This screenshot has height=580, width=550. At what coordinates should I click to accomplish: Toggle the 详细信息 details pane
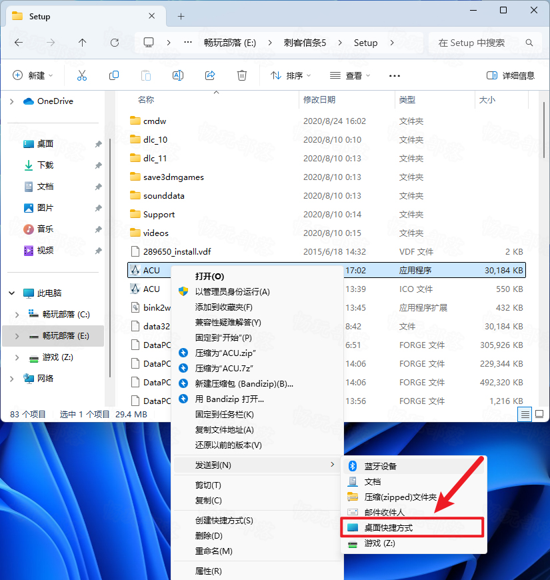click(x=511, y=75)
